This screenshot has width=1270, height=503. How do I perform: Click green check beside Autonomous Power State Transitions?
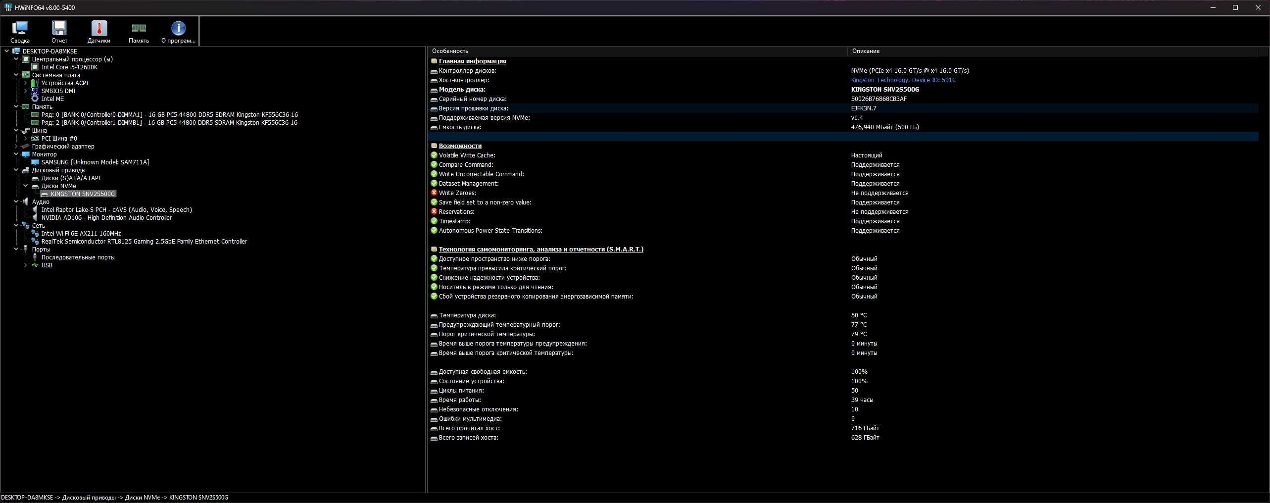coord(434,230)
